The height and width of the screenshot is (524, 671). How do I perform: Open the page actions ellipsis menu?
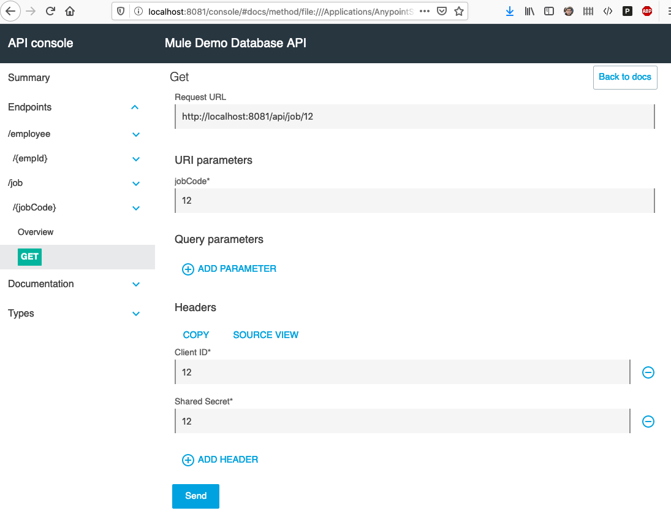click(x=425, y=11)
